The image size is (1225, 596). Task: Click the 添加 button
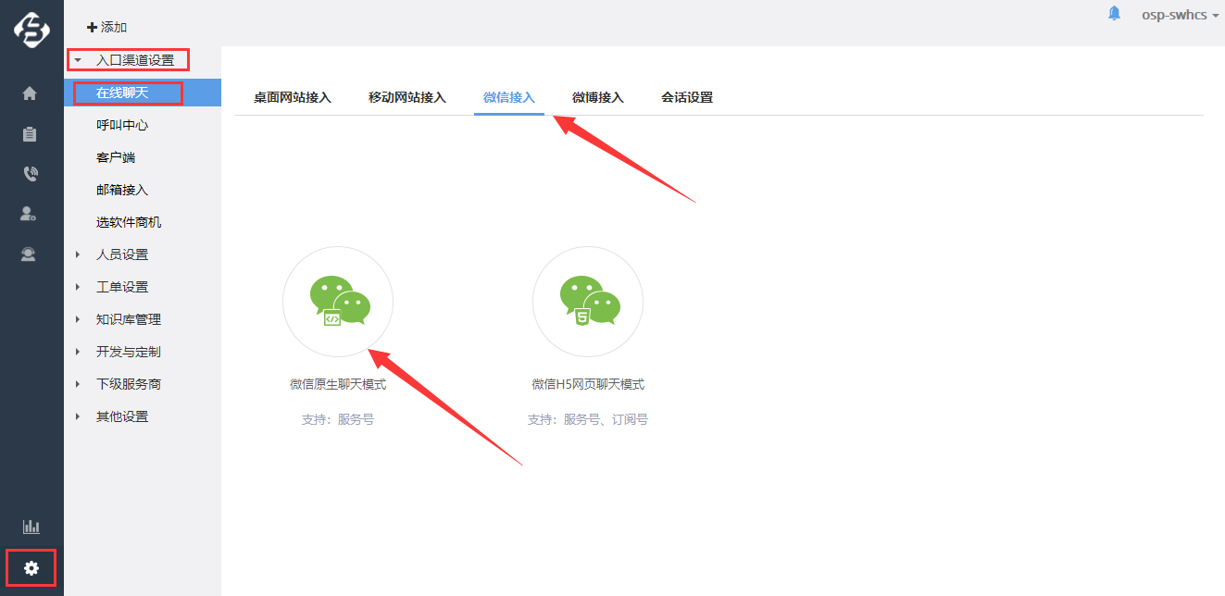(106, 28)
